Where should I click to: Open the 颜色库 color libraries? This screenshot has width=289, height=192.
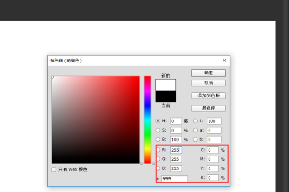coord(208,108)
